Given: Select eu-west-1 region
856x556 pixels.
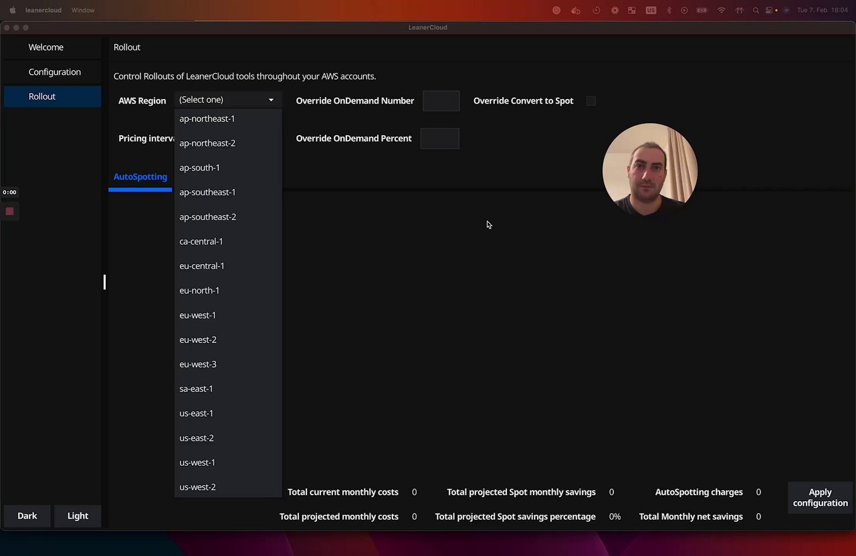Looking at the screenshot, I should point(228,315).
